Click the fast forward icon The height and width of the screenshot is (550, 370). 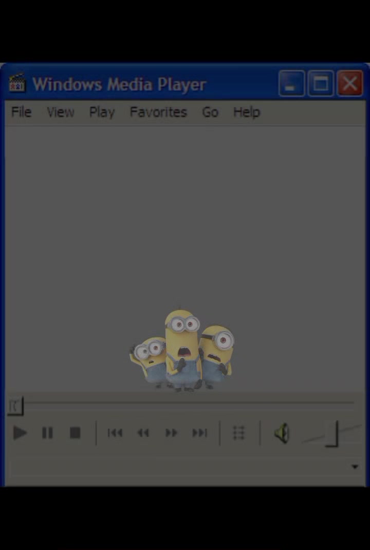tap(171, 433)
